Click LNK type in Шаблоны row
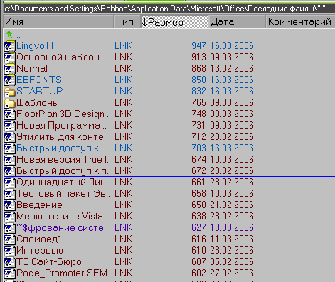This screenshot has width=335, height=282. coord(123,103)
